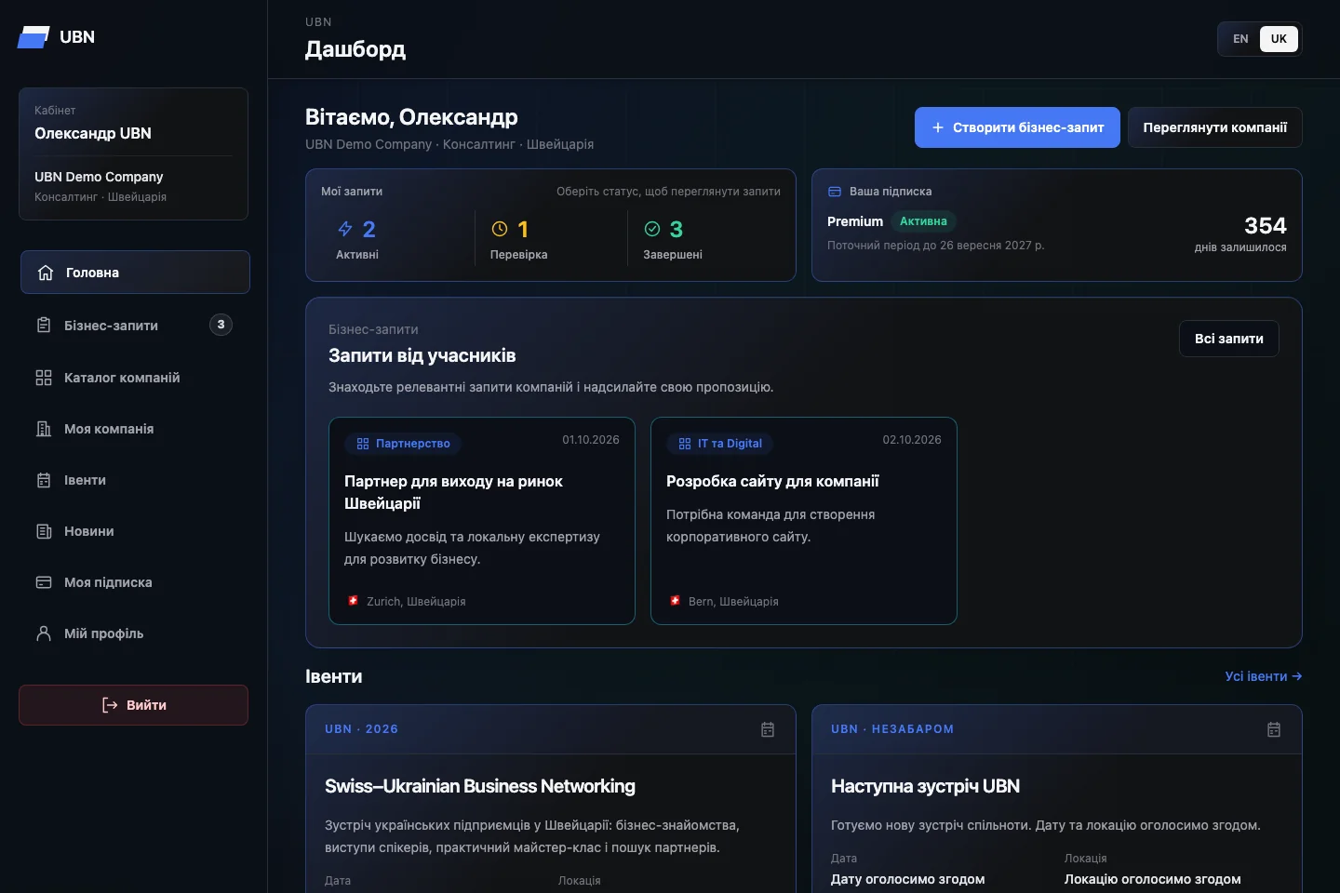Click the clipboard icon next to Бізнес-запити
Screen dimensions: 1340x893
(44, 325)
